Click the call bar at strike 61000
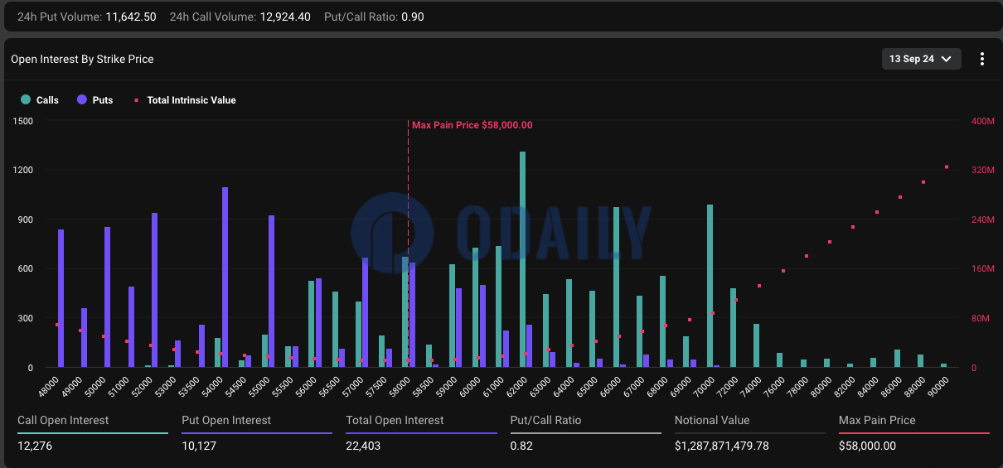Image resolution: width=1003 pixels, height=468 pixels. [498, 306]
